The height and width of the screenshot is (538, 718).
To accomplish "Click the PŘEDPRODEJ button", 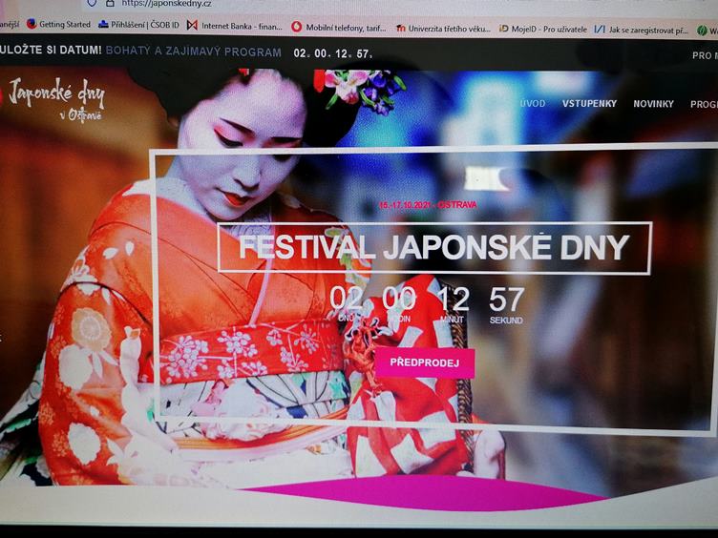I will pyautogui.click(x=425, y=362).
